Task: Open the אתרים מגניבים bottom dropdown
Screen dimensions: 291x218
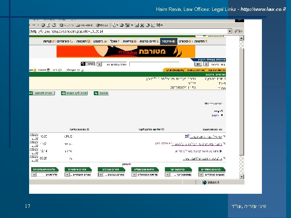Action: point(112,175)
